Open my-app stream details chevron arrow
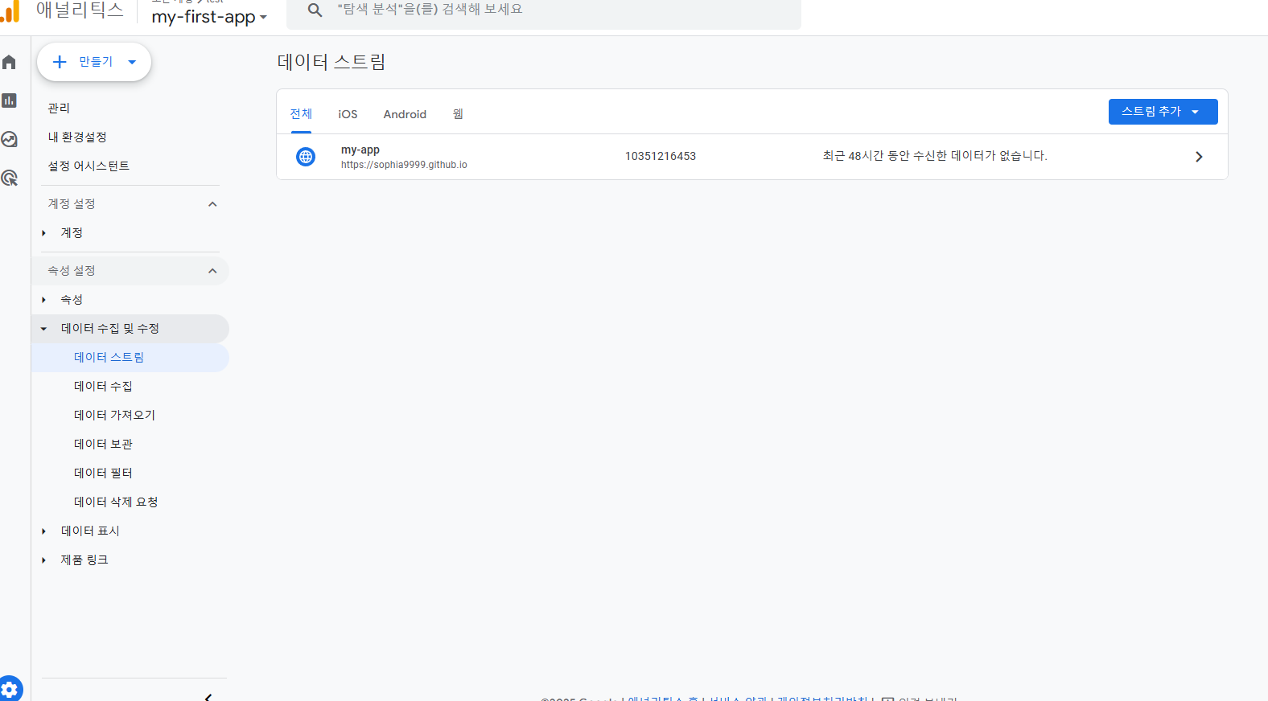The width and height of the screenshot is (1268, 701). [1199, 157]
